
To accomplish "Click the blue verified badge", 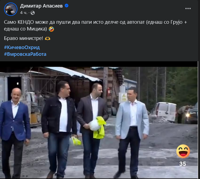I will 67,6.
